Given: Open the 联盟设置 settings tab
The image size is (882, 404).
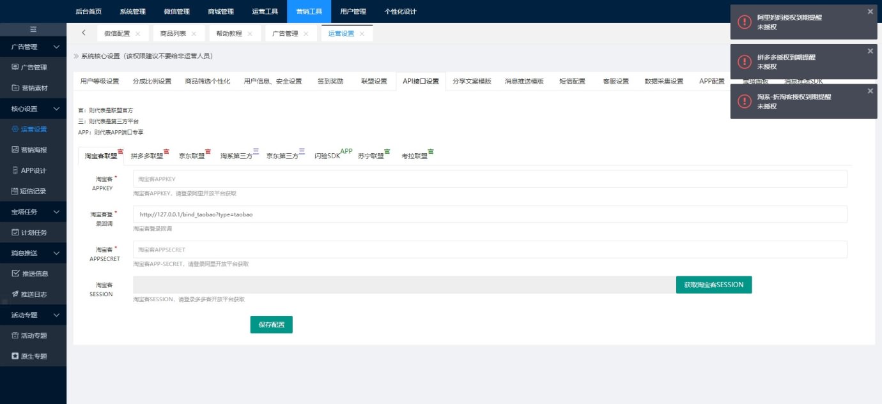Looking at the screenshot, I should pos(374,81).
